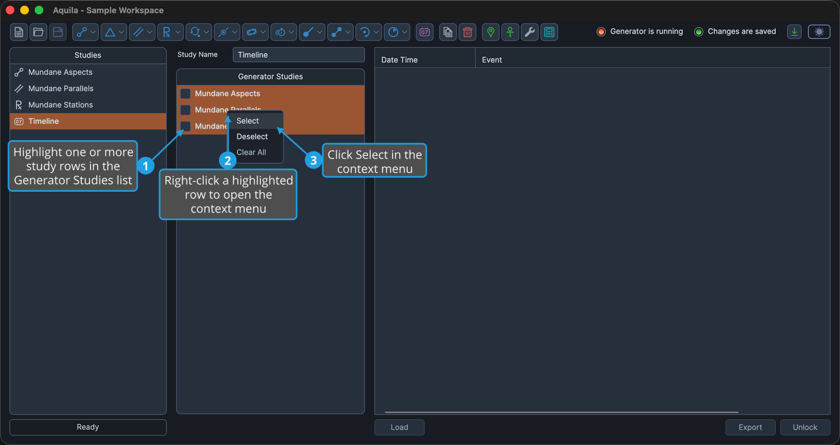The height and width of the screenshot is (445, 840).
Task: Click the Export button
Action: click(751, 427)
